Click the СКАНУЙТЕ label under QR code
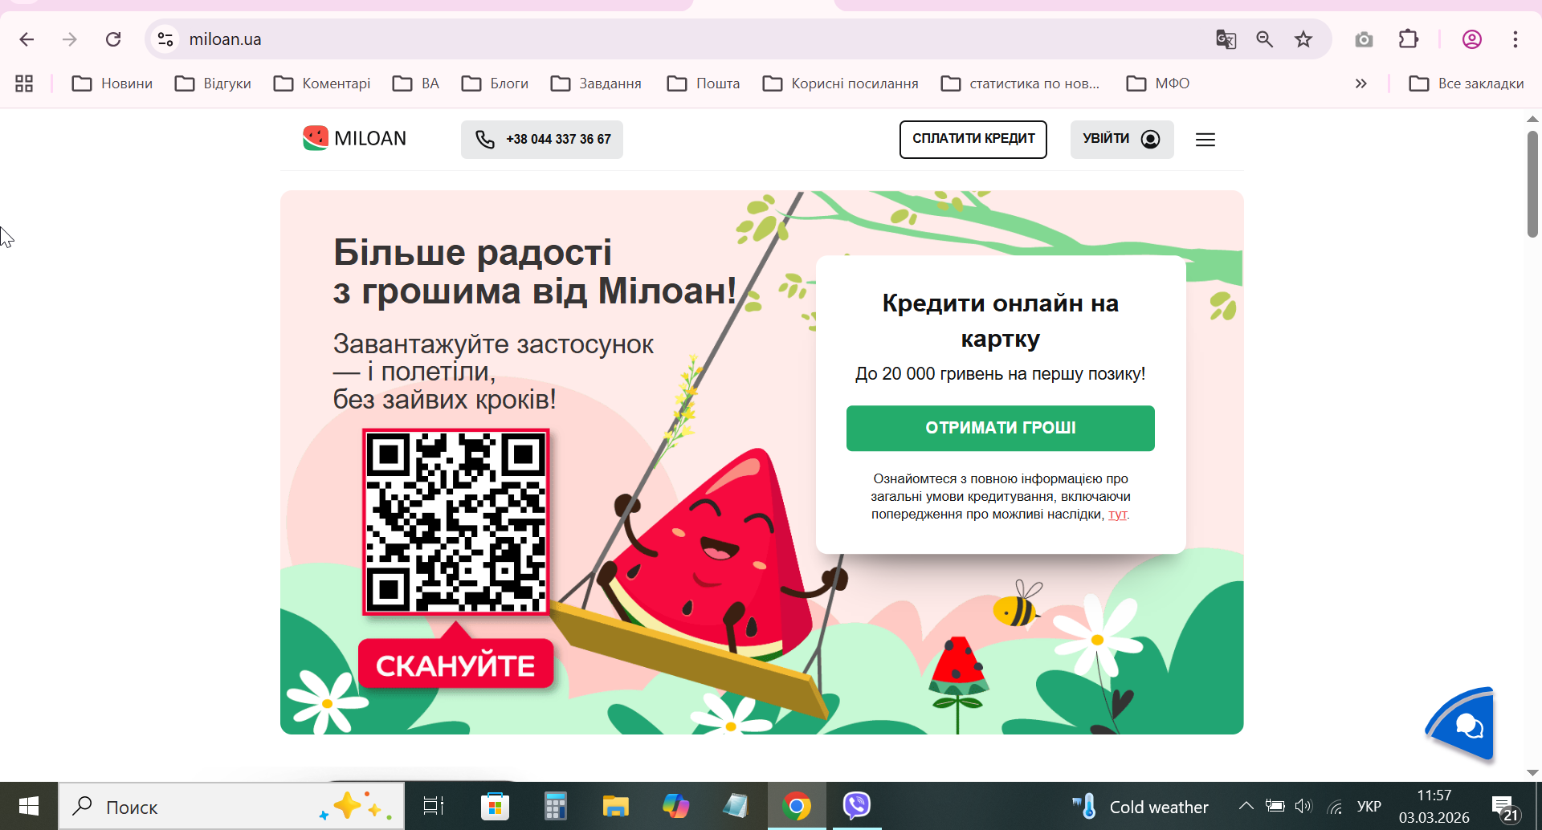The width and height of the screenshot is (1542, 830). [x=456, y=665]
